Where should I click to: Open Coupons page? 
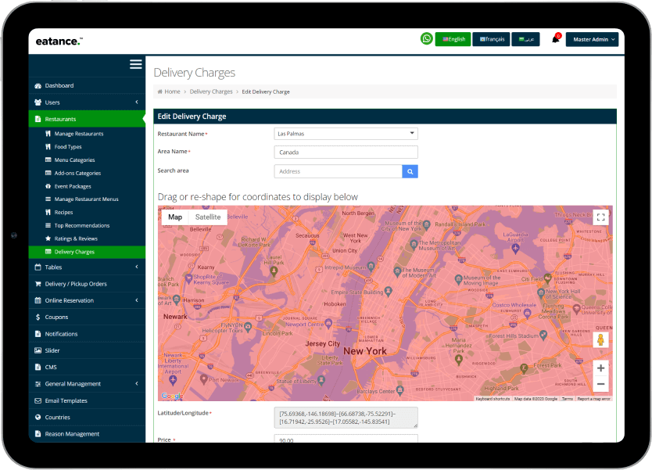(87, 317)
